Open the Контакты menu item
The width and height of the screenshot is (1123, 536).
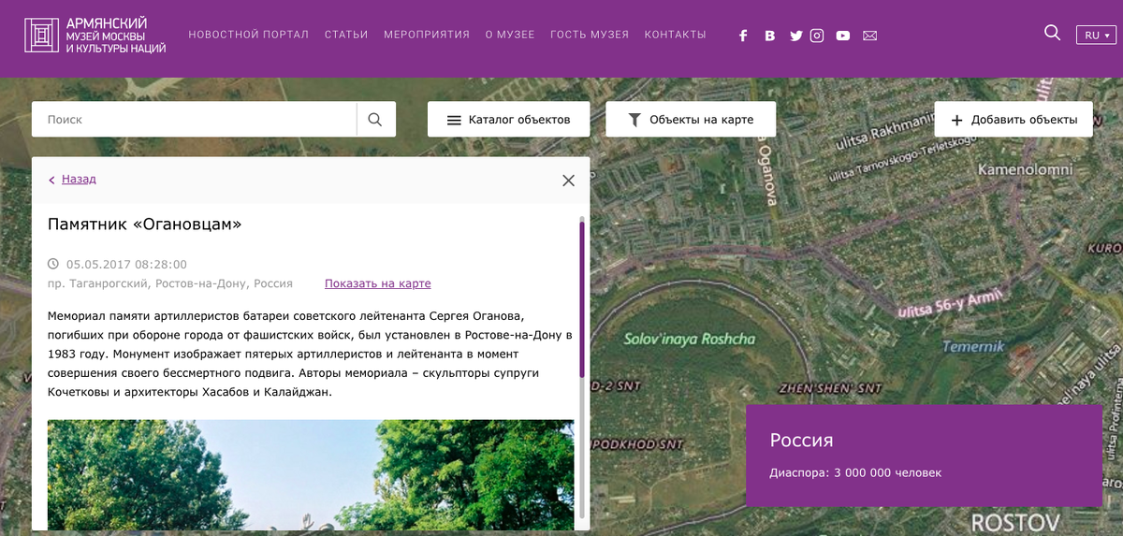(x=676, y=35)
